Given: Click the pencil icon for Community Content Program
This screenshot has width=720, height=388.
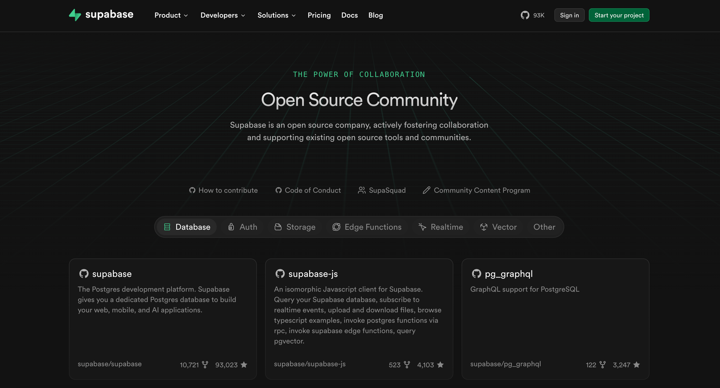Looking at the screenshot, I should 426,190.
